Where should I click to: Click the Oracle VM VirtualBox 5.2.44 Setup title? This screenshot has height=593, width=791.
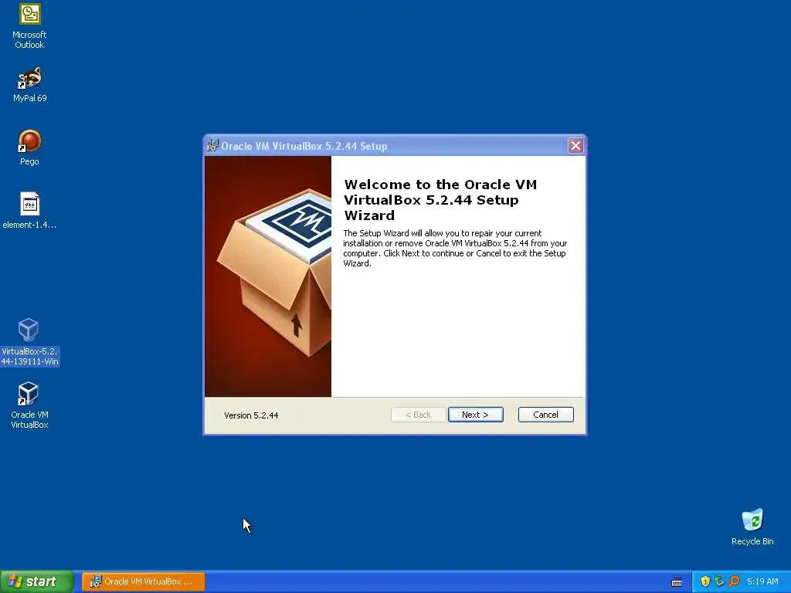click(x=304, y=146)
